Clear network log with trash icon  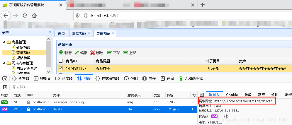click(x=5, y=87)
